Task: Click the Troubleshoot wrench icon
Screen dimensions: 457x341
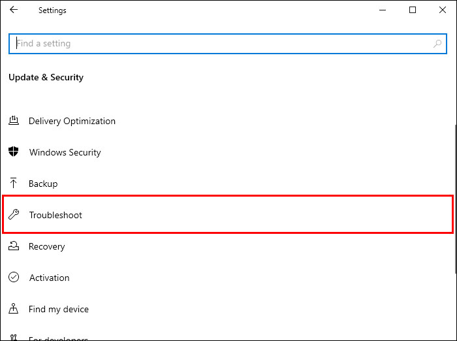Action: coord(14,215)
